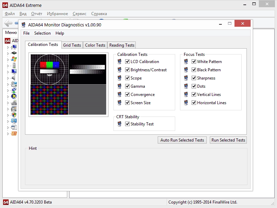Uncheck the Stability Test checkbox
This screenshot has width=277, height=208.
click(x=127, y=124)
